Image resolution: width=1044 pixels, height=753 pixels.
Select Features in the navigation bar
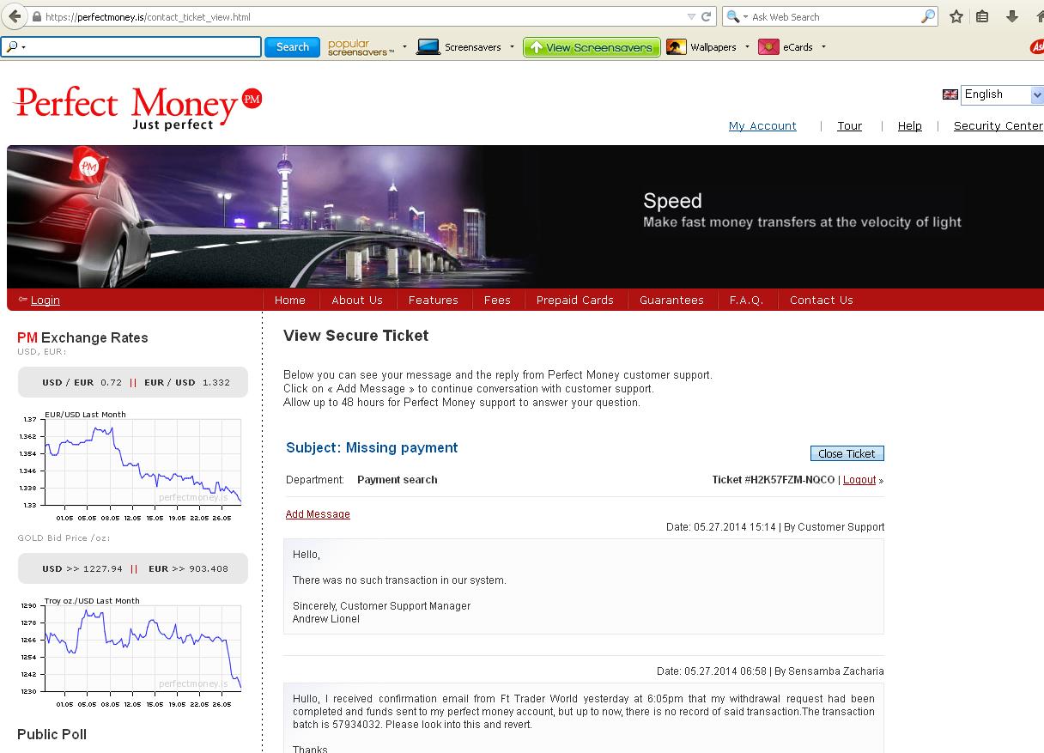(434, 300)
